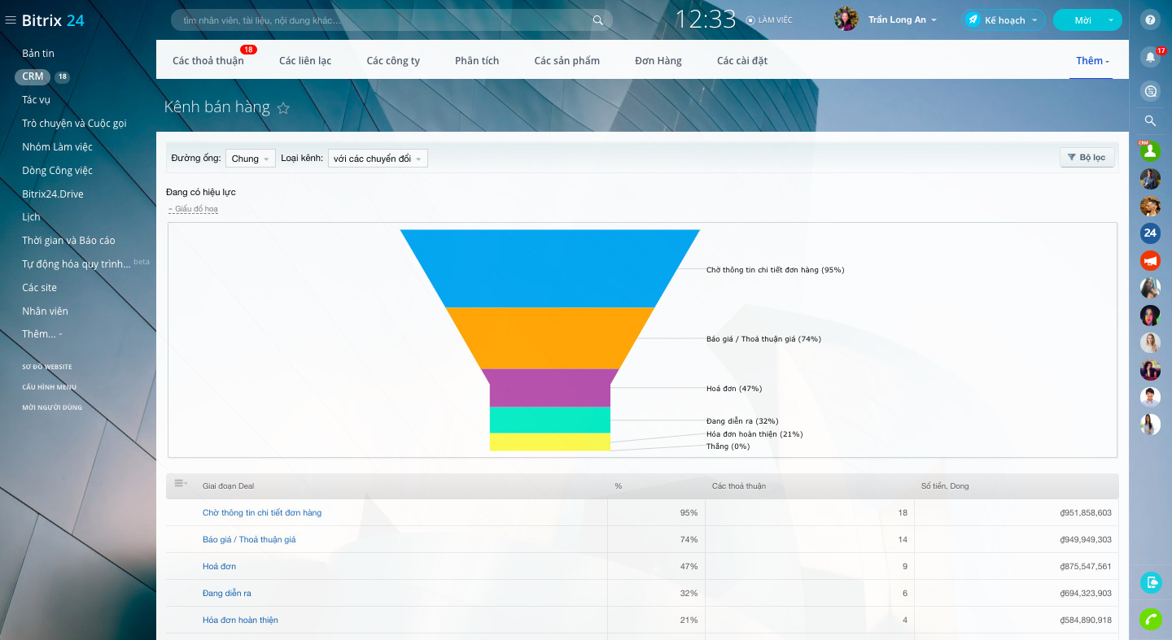The height and width of the screenshot is (640, 1172).
Task: Open the hamburger menu beside the Bitrix24 logo
Action: (x=11, y=21)
